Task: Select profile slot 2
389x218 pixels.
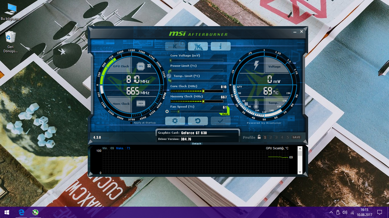Action: click(x=271, y=137)
